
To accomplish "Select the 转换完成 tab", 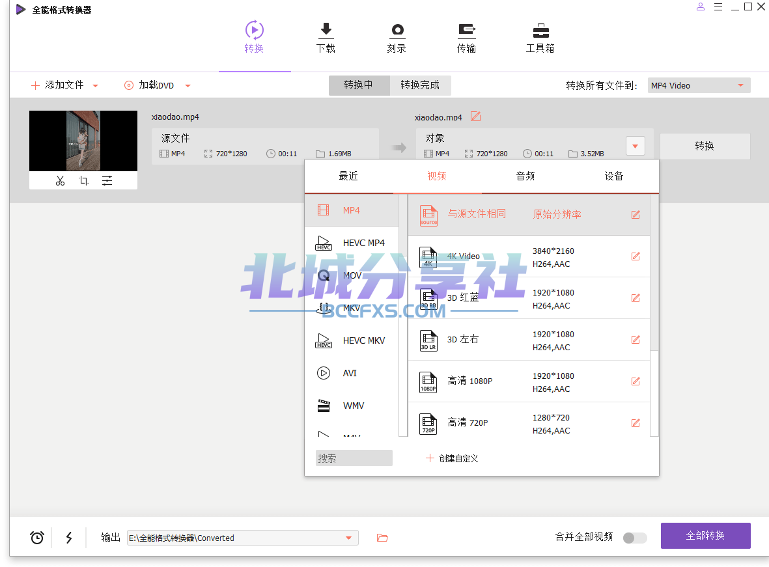I will (x=420, y=85).
